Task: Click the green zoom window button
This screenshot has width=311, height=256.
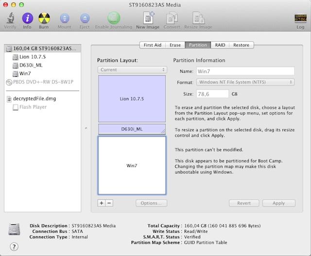Action: [x=21, y=5]
